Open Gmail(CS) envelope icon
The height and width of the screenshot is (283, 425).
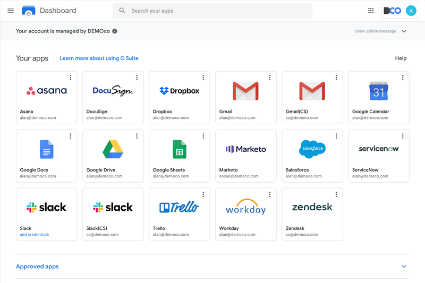[x=312, y=91]
